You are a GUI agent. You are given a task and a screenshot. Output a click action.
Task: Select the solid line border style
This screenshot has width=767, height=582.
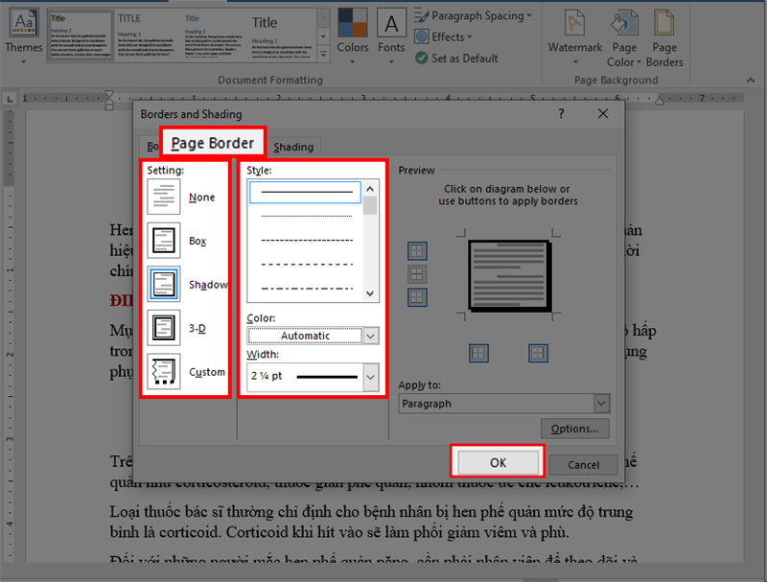coord(305,192)
